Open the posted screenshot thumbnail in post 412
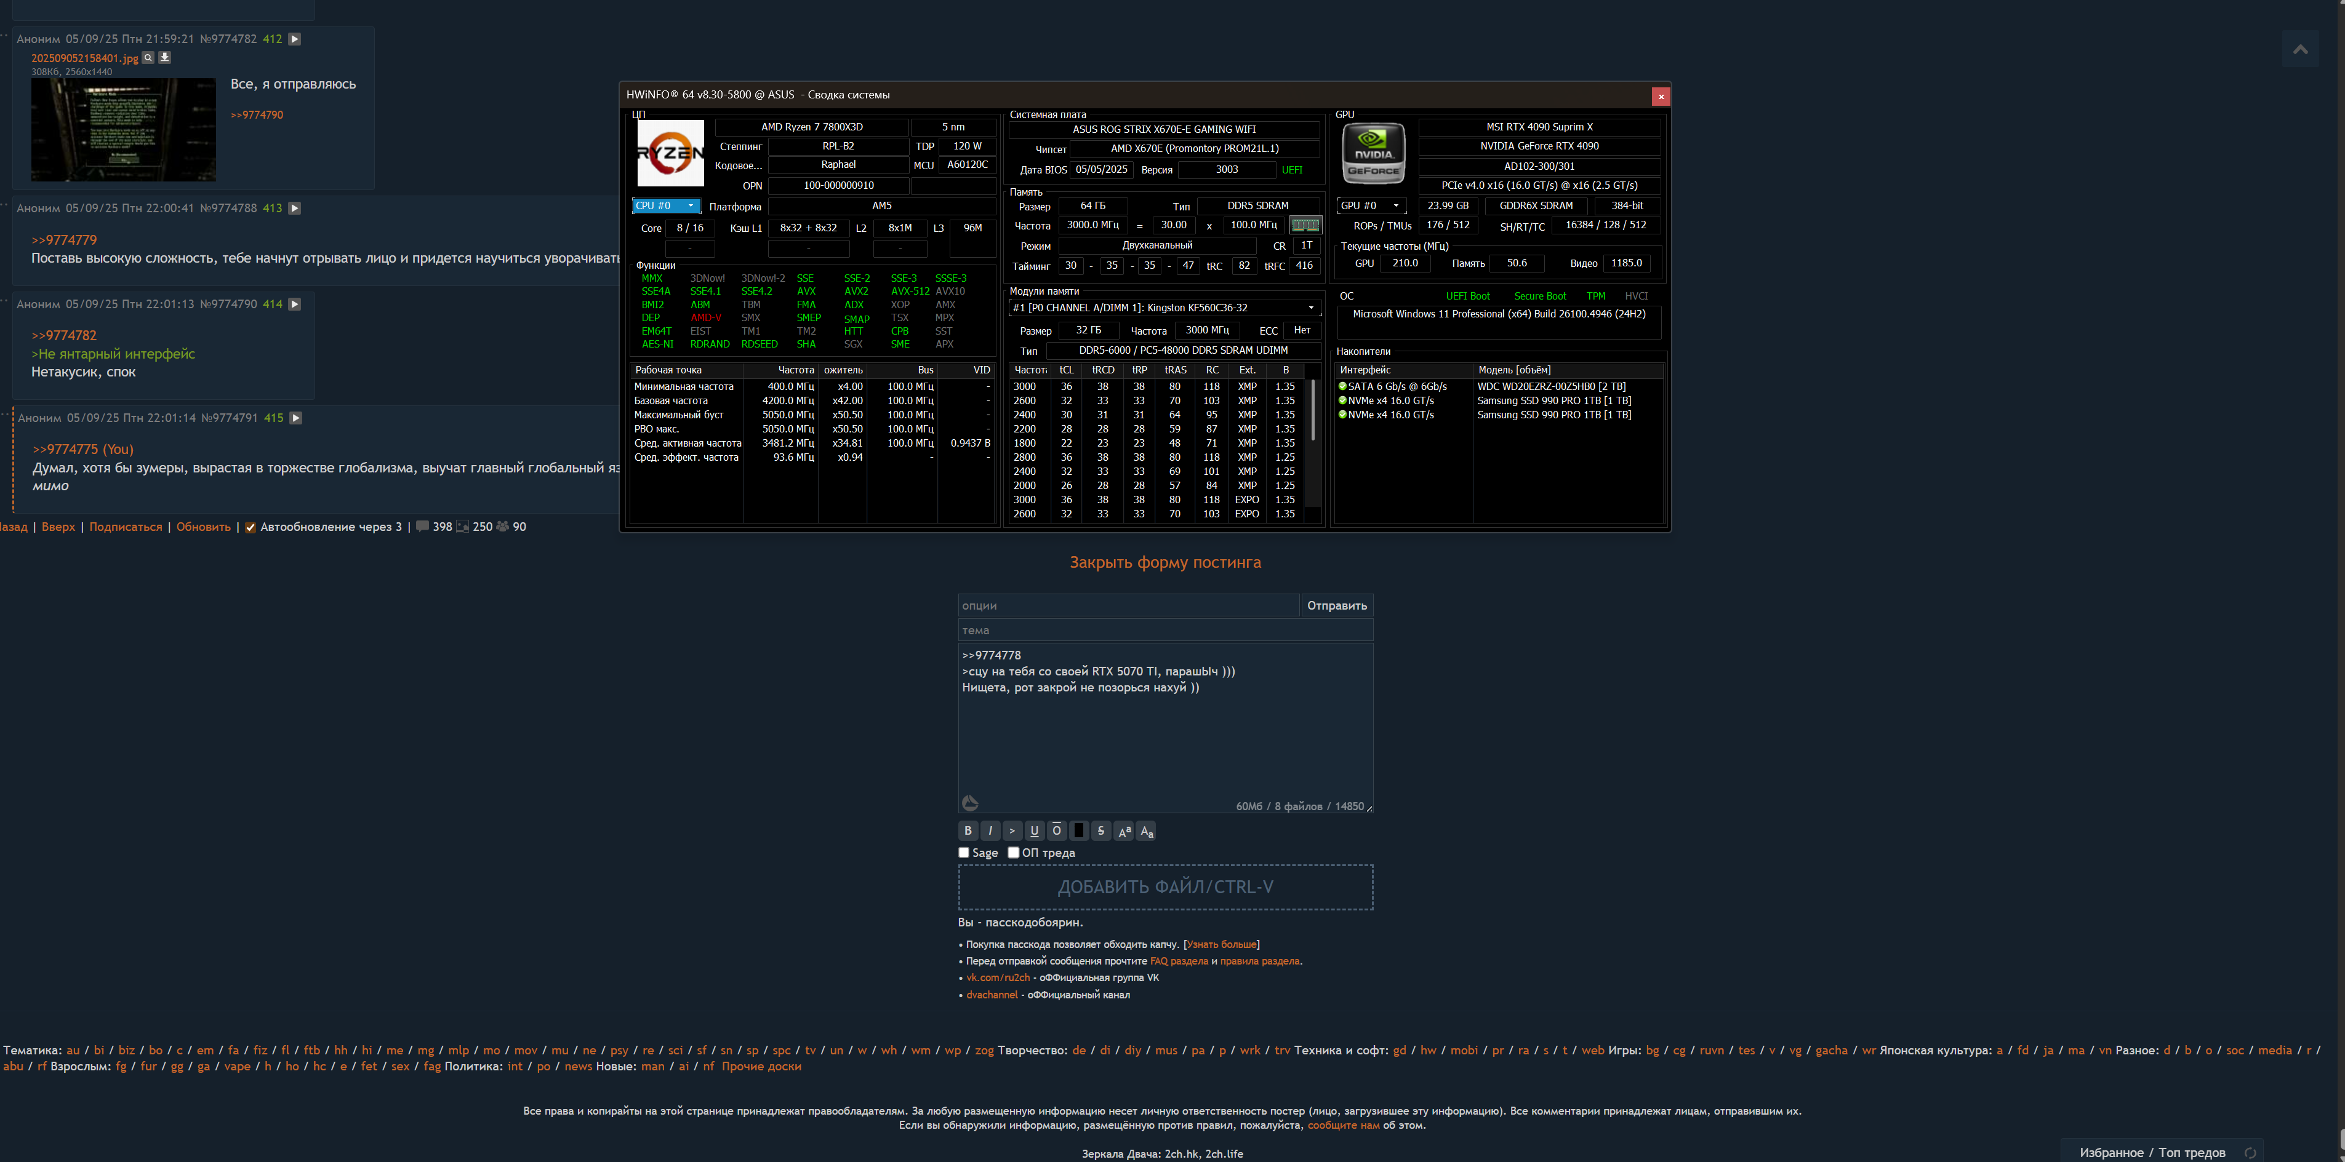 [124, 129]
